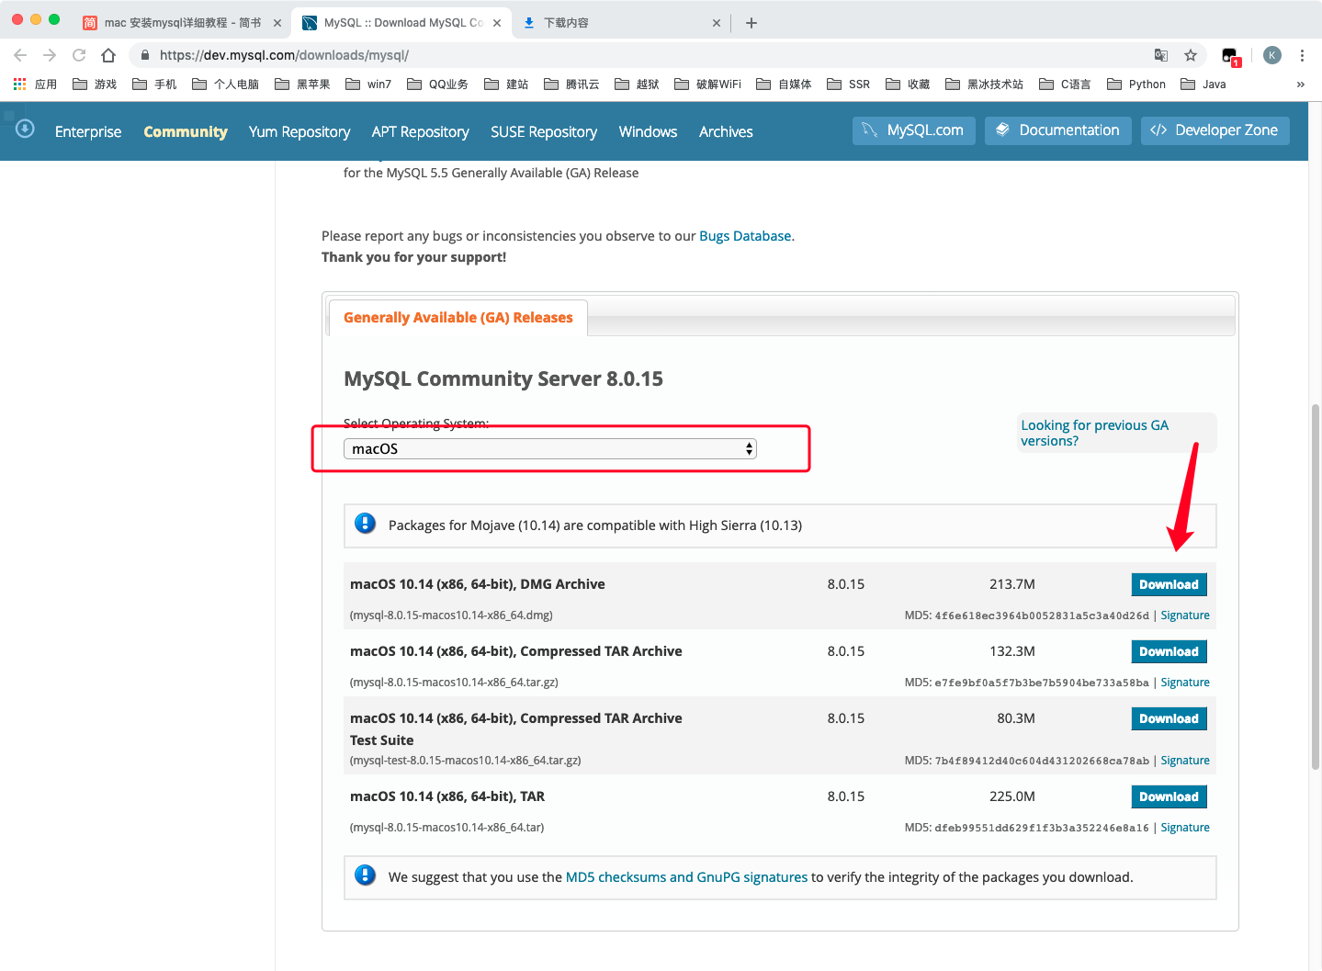Open the 破解WiFi bookmark folder
1322x971 pixels.
707,85
